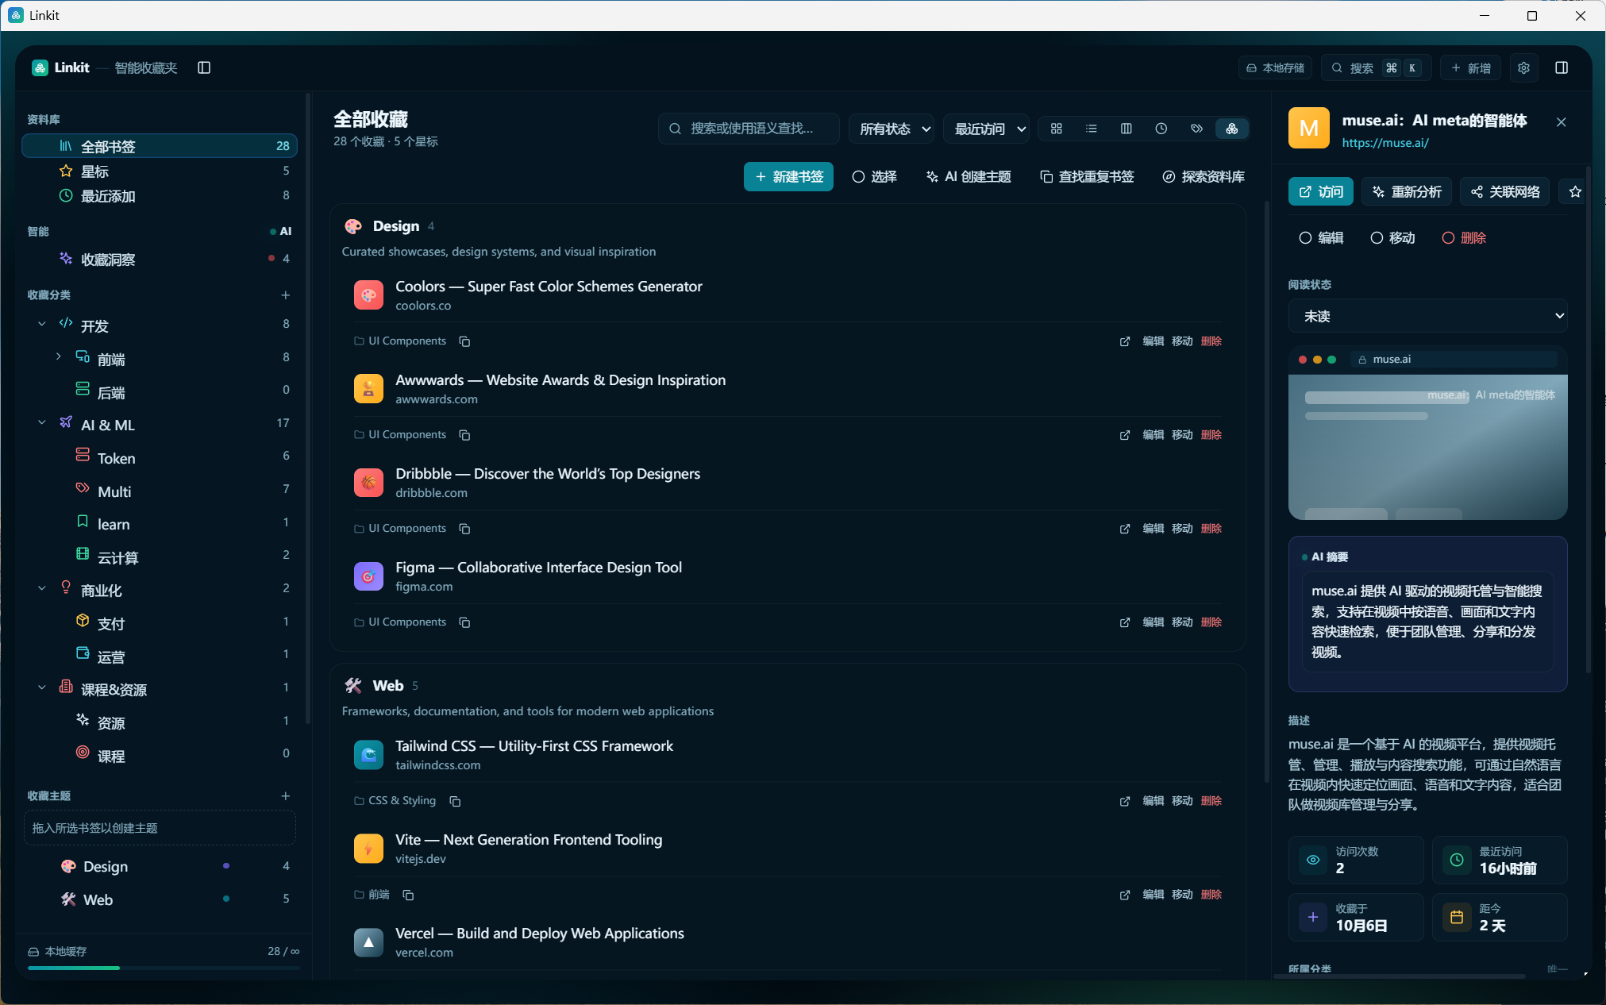Add new category plus icon
The image size is (1606, 1005).
pos(285,295)
